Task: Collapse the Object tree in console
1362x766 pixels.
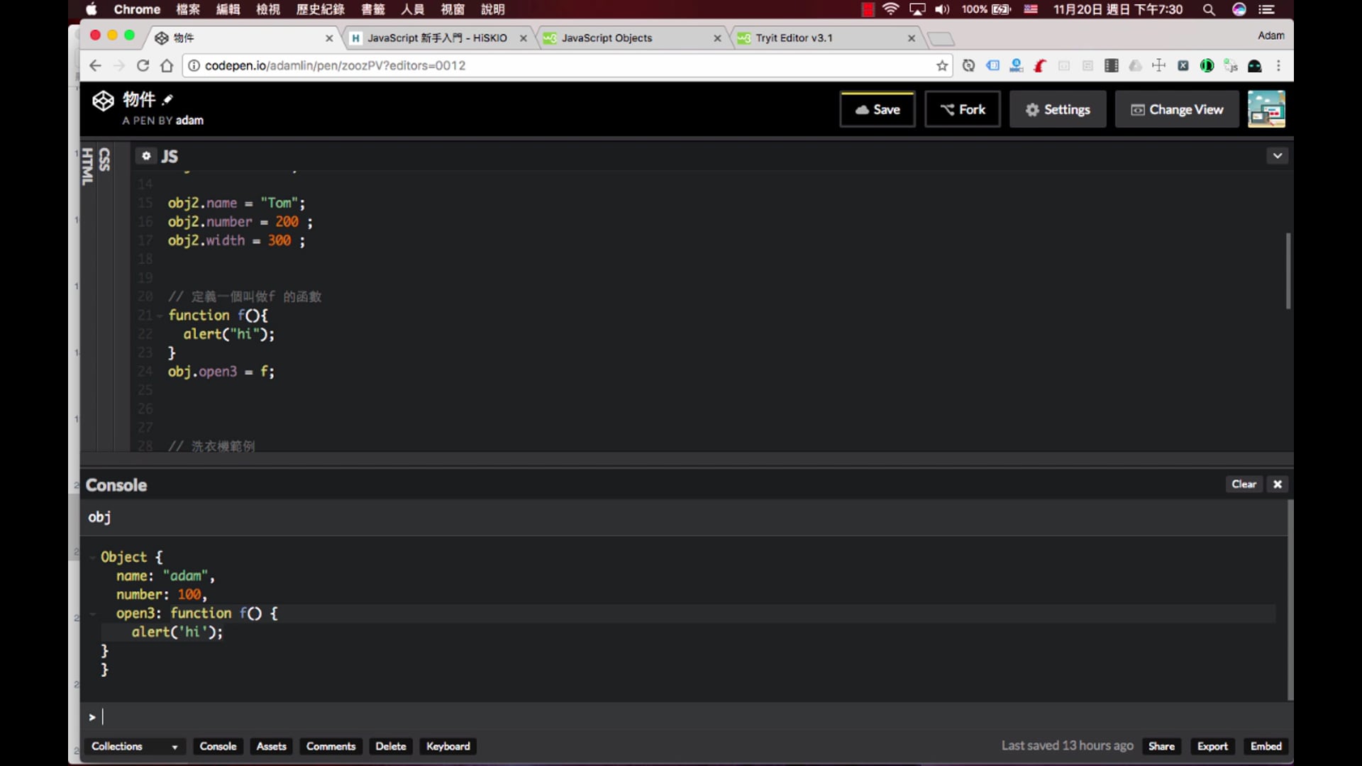Action: click(x=93, y=557)
